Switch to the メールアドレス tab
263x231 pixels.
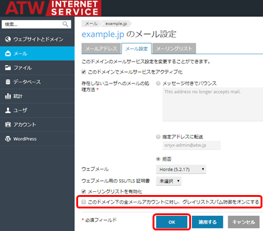click(x=101, y=49)
